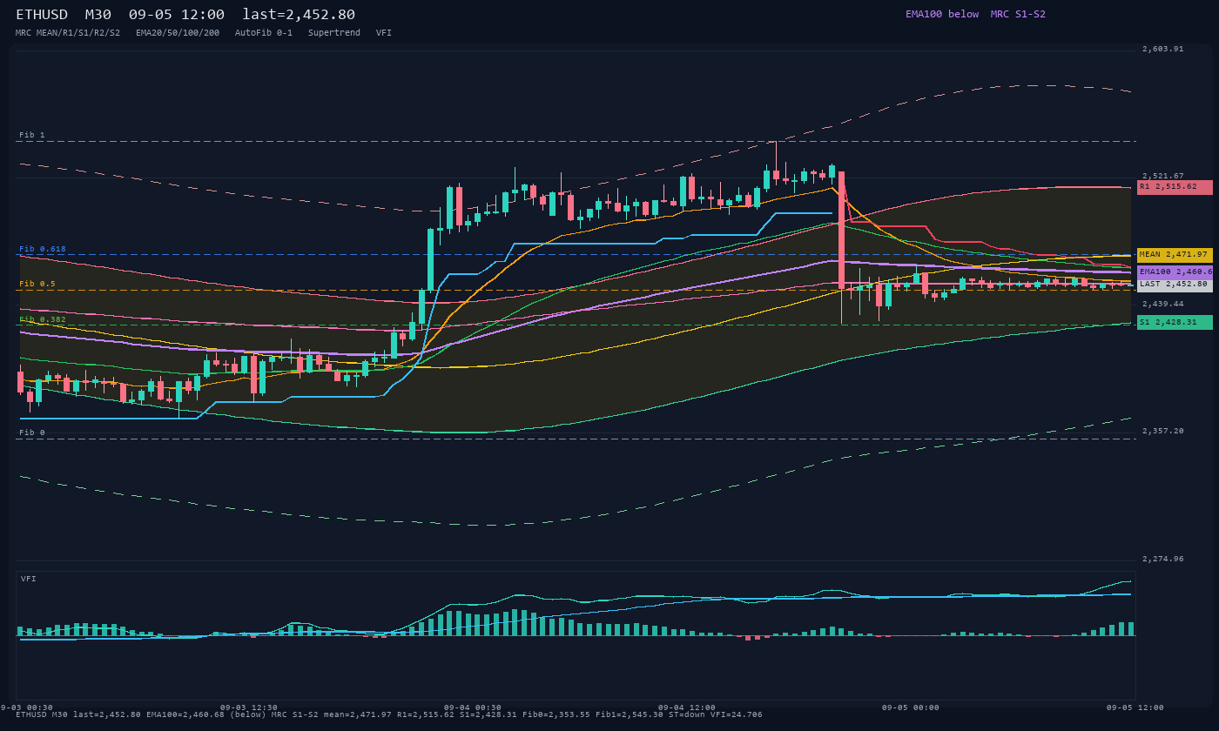Click the purple EMA100 price tag
This screenshot has height=731, width=1219.
[1175, 272]
